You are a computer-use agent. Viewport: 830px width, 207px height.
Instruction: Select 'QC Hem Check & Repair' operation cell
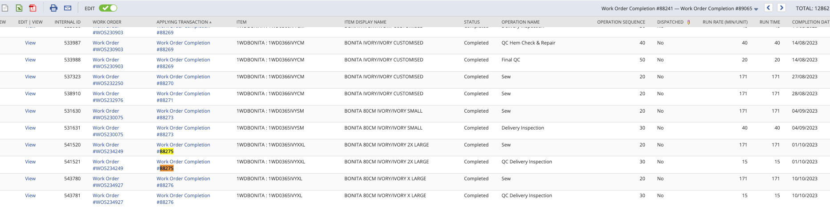528,43
